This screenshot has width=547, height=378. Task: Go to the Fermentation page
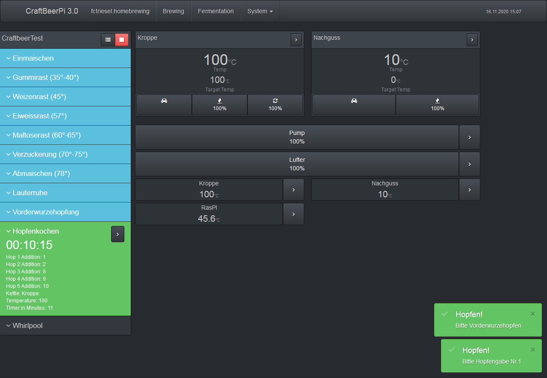point(215,11)
